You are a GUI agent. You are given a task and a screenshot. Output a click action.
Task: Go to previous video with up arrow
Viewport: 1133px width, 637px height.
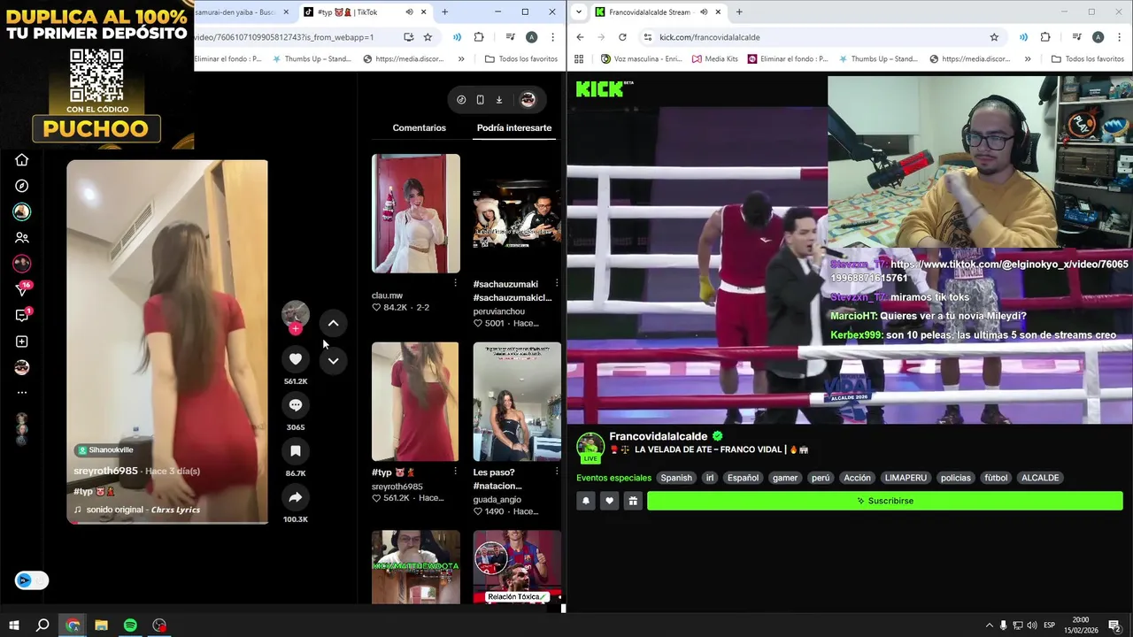[333, 323]
